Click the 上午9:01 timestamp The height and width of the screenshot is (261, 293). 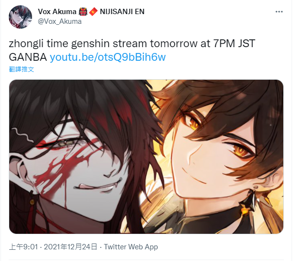(23, 247)
